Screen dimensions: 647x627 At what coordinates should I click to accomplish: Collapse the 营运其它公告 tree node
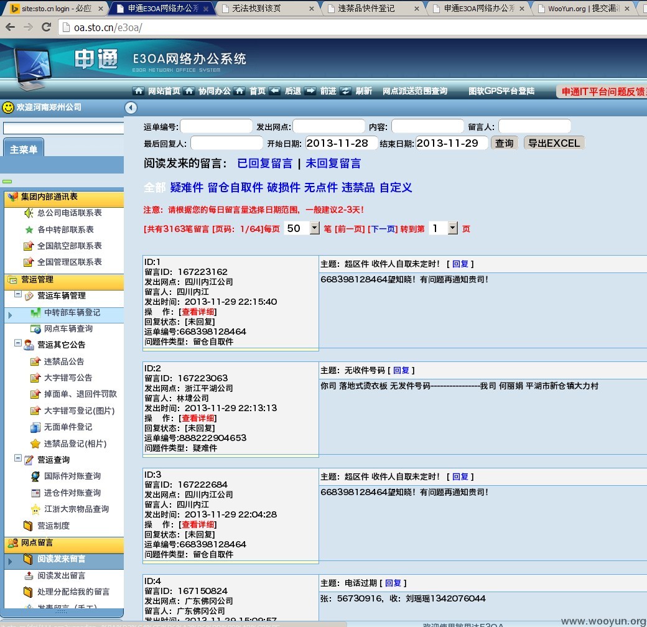(x=18, y=343)
